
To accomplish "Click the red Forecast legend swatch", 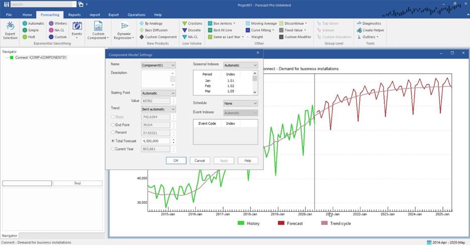I will [x=281, y=223].
